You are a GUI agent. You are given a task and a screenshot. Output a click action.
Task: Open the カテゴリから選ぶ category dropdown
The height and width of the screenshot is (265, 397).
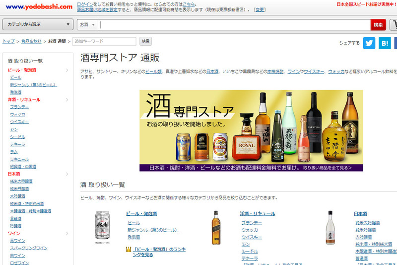[x=38, y=24]
